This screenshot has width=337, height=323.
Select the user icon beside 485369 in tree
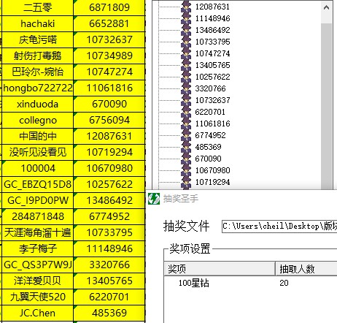186,147
